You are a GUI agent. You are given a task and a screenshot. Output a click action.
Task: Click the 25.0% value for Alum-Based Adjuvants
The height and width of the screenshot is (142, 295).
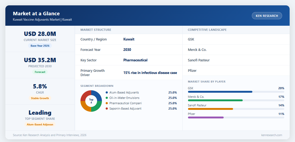click(172, 92)
